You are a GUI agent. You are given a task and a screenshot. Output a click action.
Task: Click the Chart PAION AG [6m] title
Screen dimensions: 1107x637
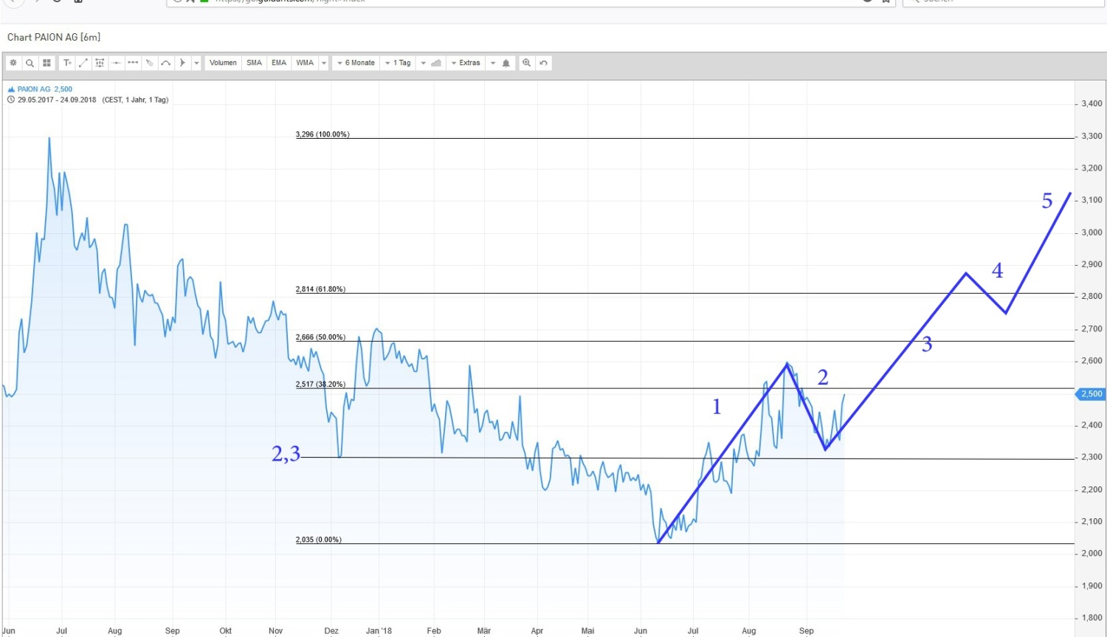(54, 37)
